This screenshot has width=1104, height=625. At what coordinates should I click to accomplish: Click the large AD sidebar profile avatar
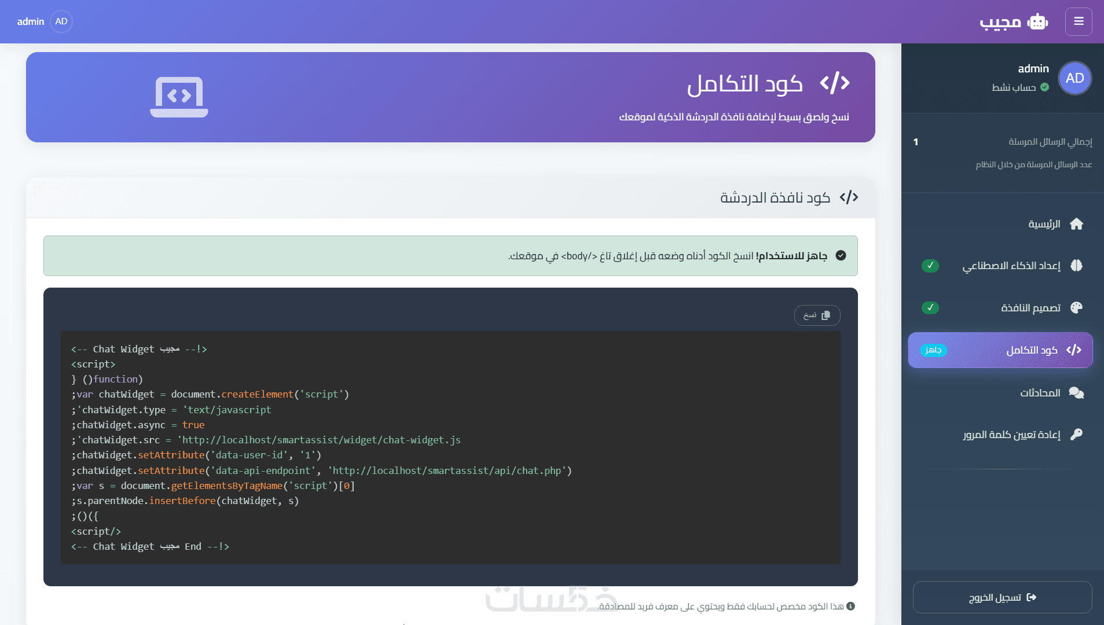coord(1074,78)
